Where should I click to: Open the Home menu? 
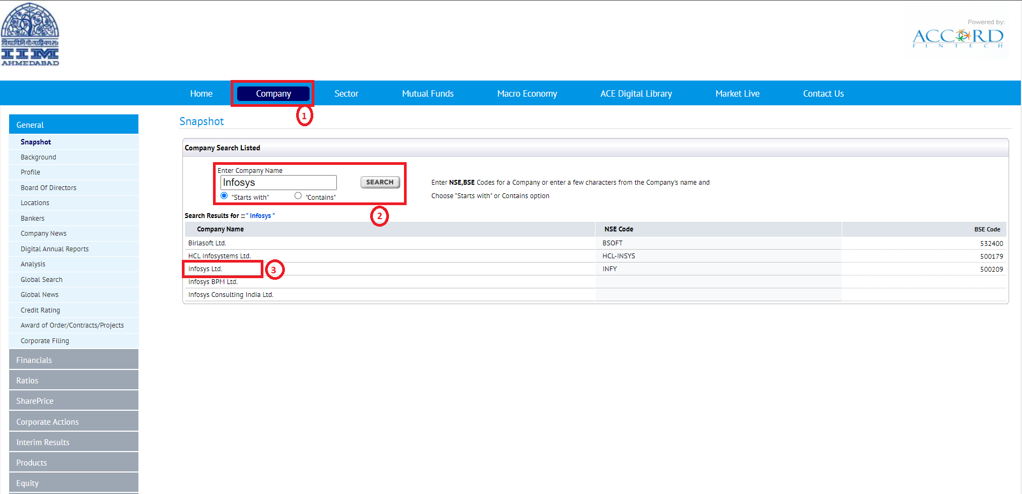201,93
